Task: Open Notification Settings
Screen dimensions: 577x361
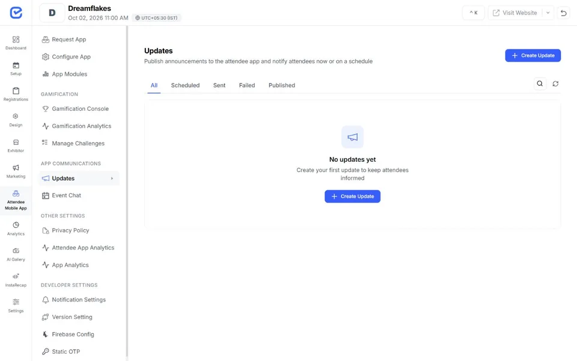Action: coord(79,300)
